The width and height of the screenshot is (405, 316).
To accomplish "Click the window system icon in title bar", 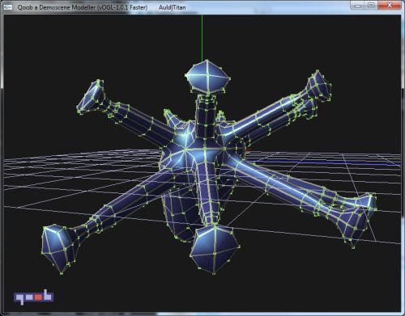I will pos(8,7).
